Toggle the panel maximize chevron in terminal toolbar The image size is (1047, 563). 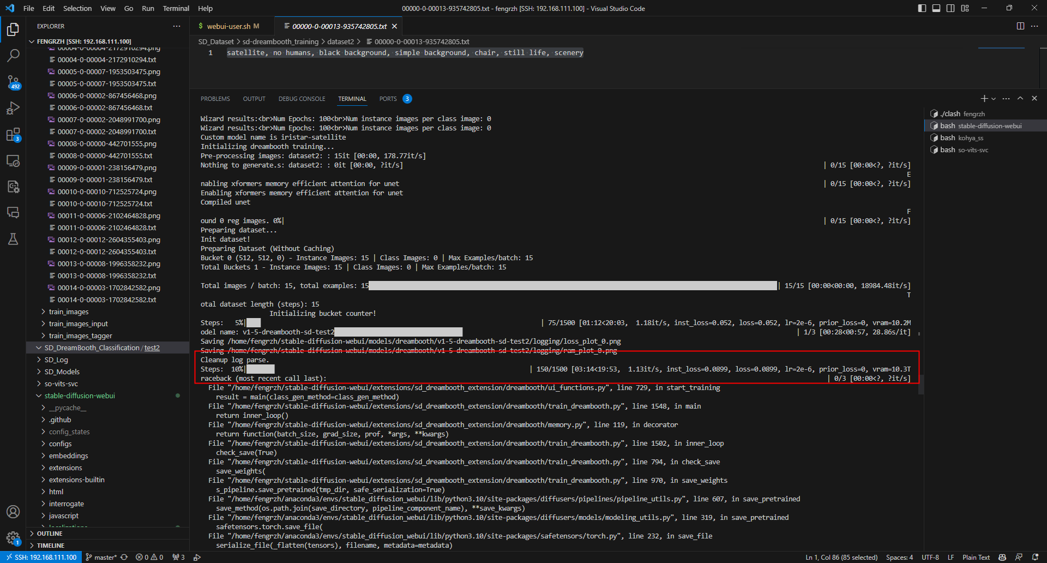click(1020, 98)
